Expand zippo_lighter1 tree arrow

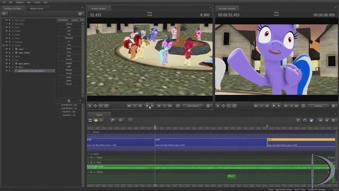click(x=10, y=64)
